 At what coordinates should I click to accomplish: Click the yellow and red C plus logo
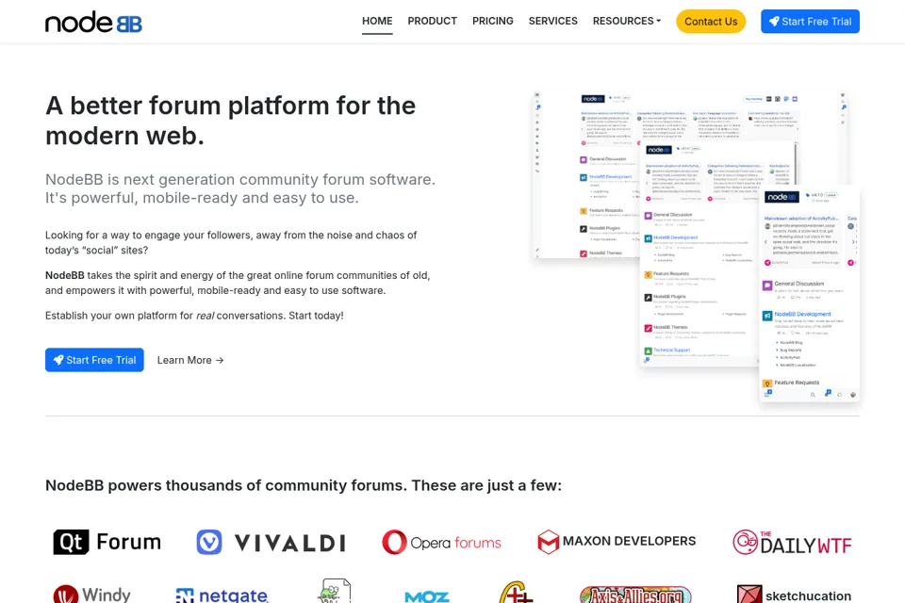click(x=516, y=592)
